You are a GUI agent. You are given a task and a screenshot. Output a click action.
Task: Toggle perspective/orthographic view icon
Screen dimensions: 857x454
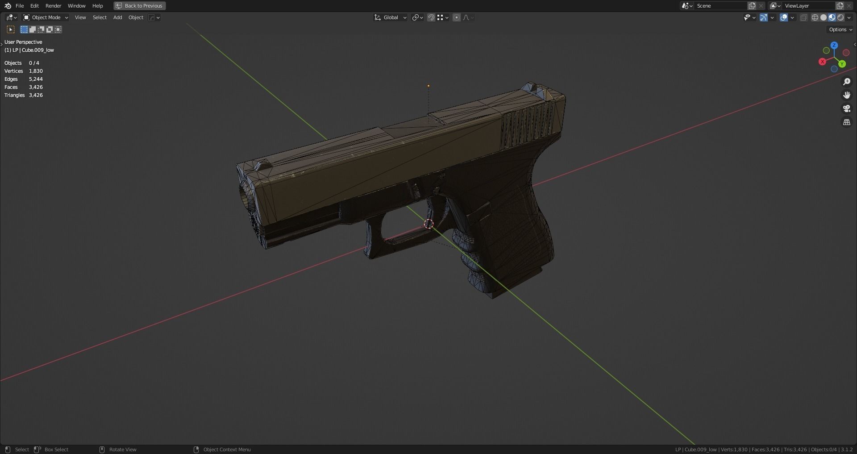coord(847,122)
